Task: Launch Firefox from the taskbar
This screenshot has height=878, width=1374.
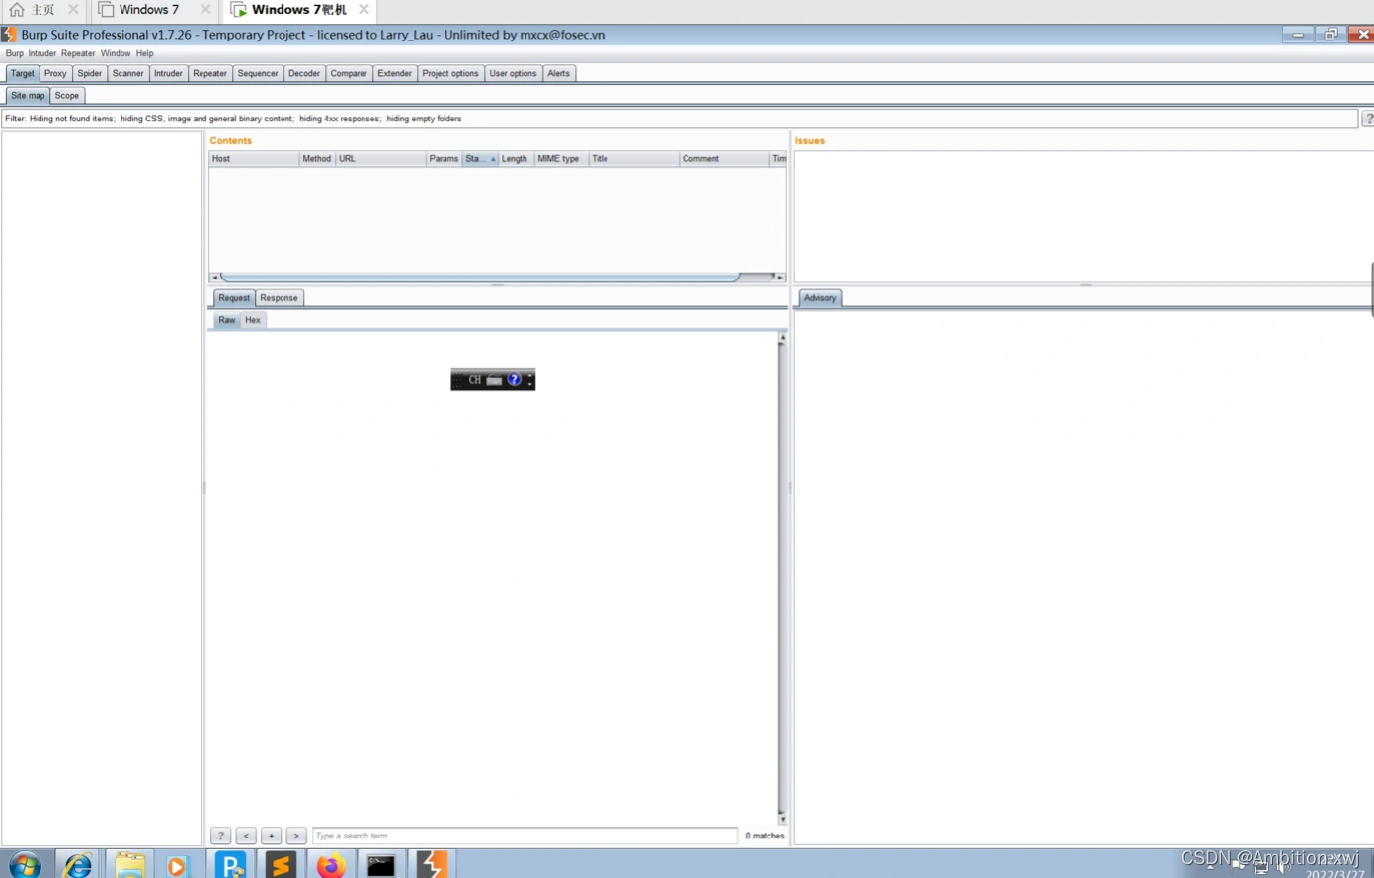Action: coord(331,865)
